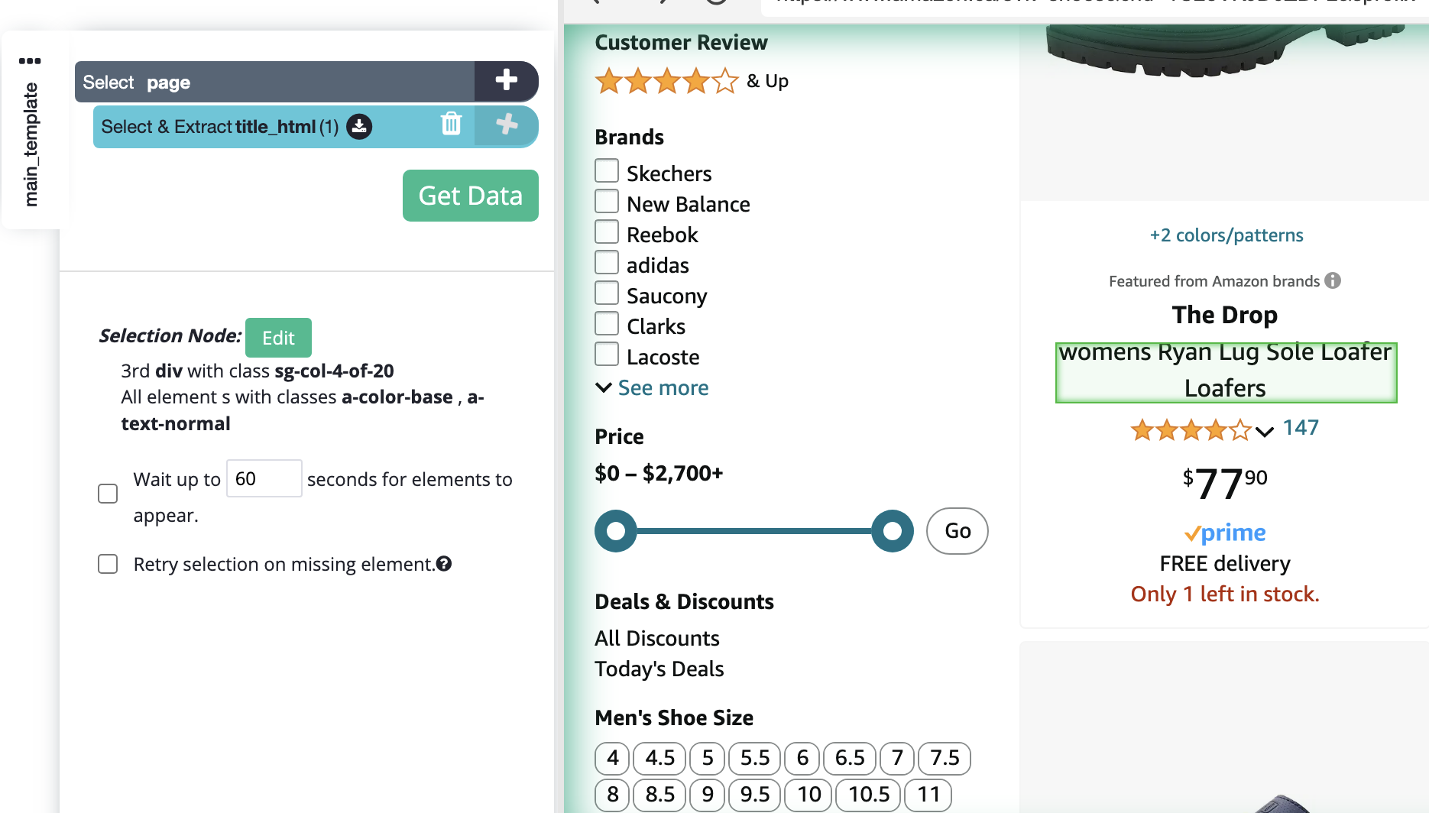
Task: Select the 4 stars & Up review filter
Action: tap(691, 81)
